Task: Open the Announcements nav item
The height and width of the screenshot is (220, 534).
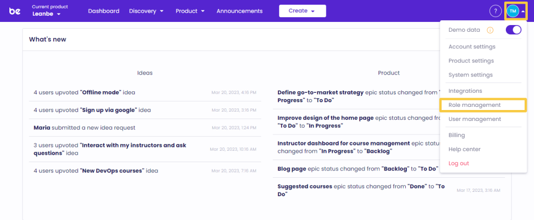Action: [x=239, y=11]
